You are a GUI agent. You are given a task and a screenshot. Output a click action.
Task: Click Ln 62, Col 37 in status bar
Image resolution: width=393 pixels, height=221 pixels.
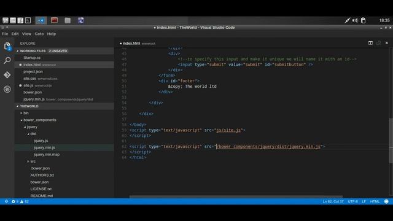(333, 201)
